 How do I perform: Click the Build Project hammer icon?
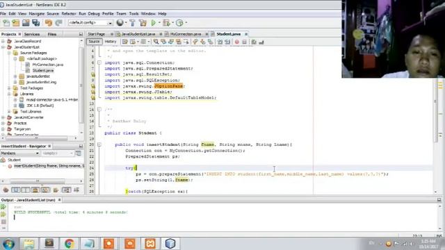(133, 23)
